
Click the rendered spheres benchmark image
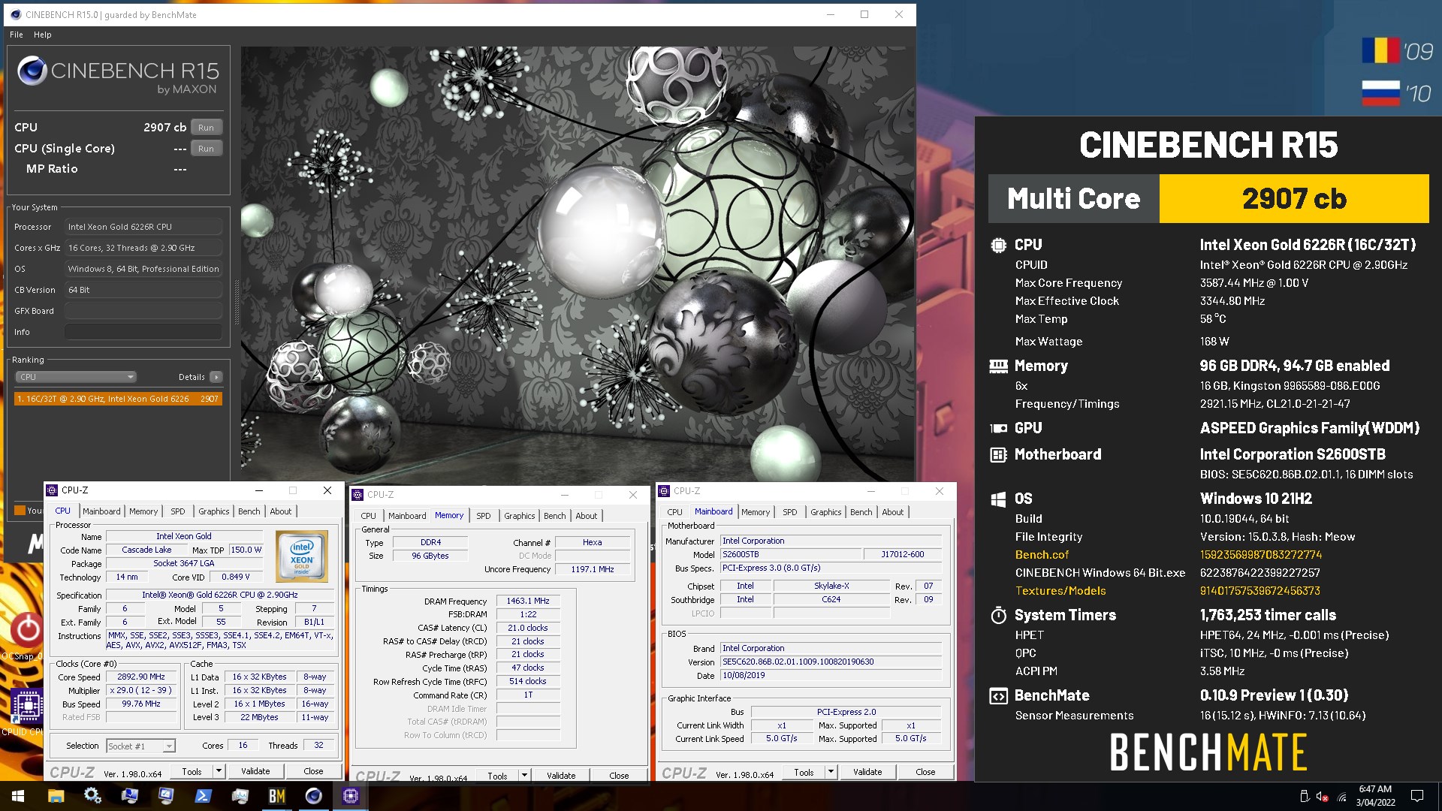[x=578, y=263]
